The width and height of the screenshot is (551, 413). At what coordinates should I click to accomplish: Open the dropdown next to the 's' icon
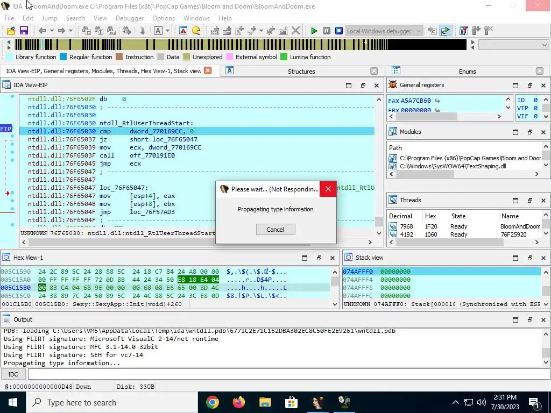pos(261,31)
